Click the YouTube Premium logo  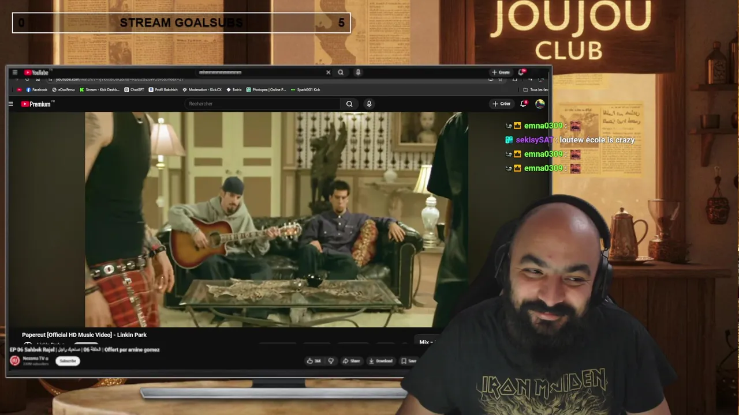coord(37,104)
